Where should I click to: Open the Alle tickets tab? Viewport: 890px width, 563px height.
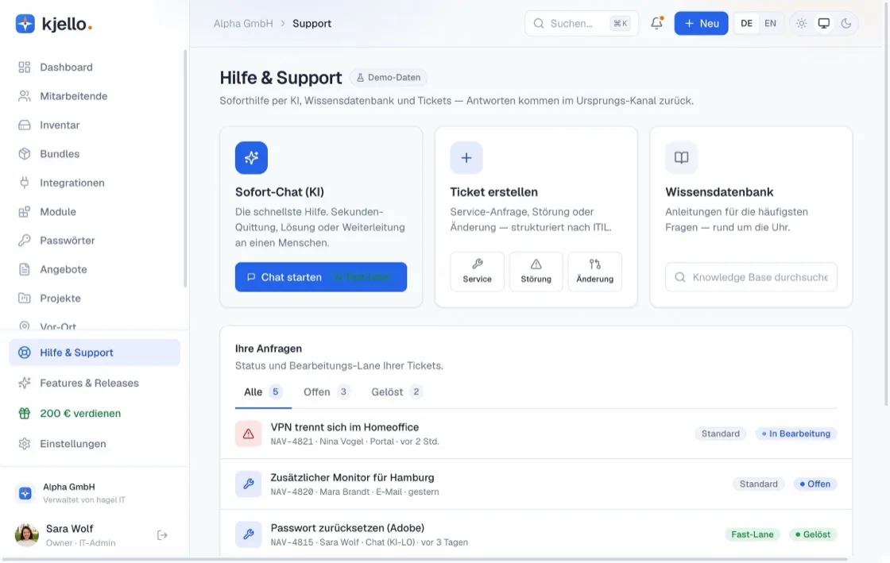[x=263, y=391]
